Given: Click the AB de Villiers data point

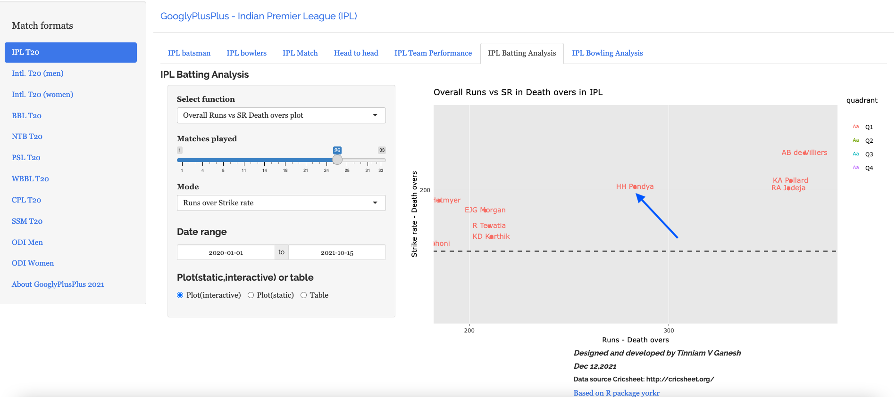Looking at the screenshot, I should [x=804, y=153].
